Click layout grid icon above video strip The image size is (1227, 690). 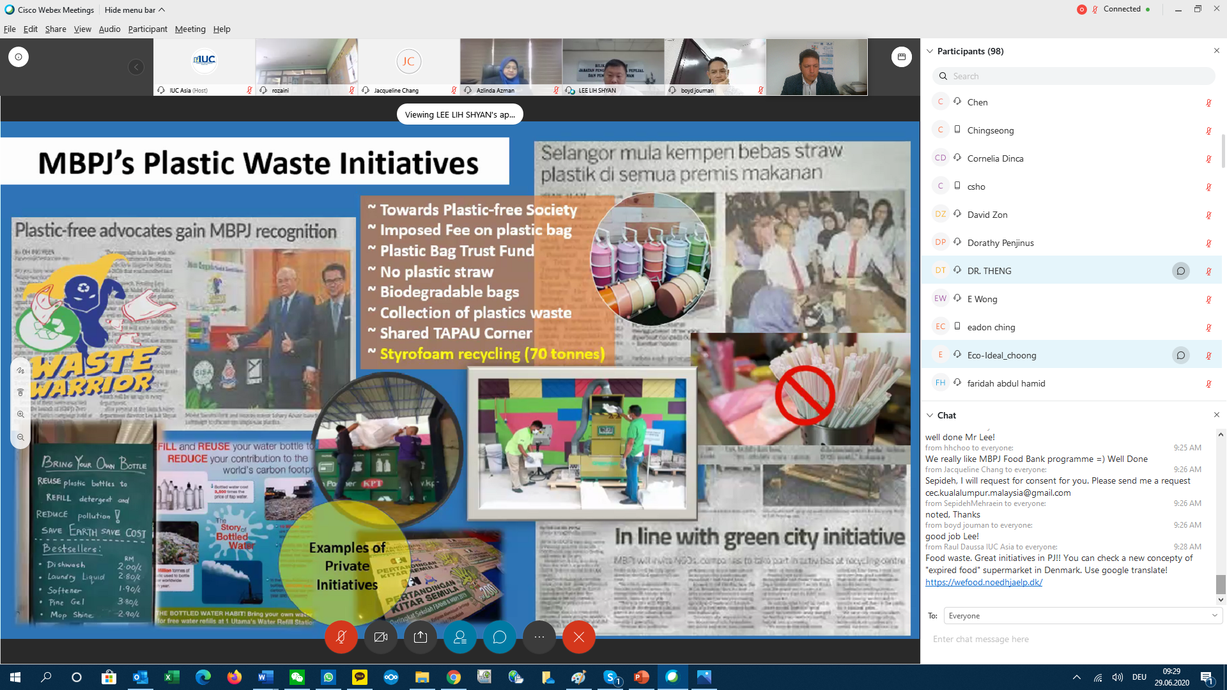(x=901, y=57)
